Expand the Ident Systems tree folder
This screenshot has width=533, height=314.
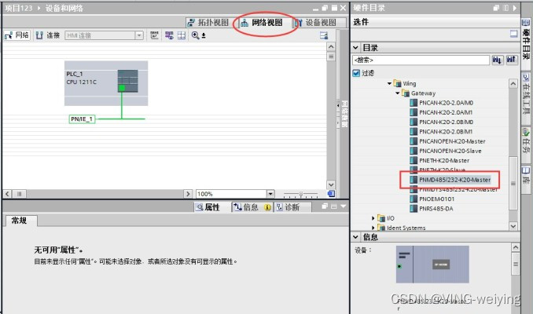point(373,228)
